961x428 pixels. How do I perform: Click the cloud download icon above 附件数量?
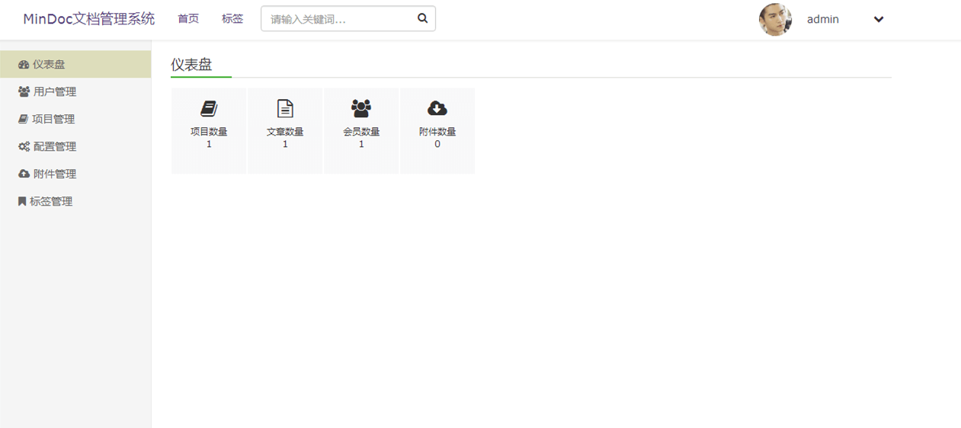437,108
